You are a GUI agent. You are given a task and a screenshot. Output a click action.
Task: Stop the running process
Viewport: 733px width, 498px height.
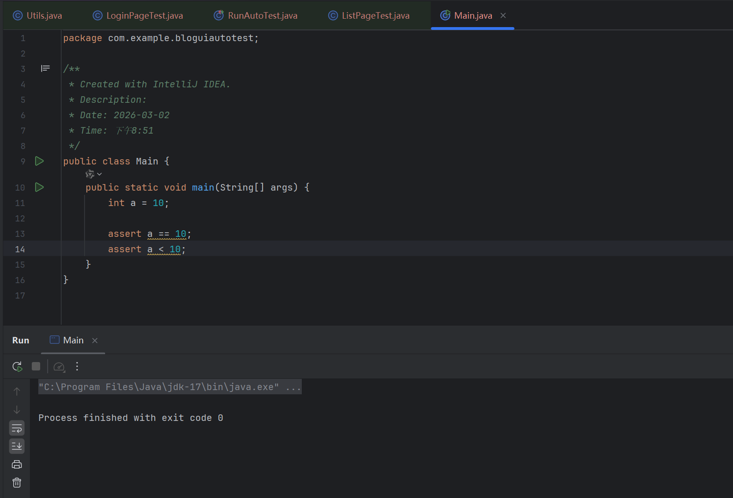36,366
